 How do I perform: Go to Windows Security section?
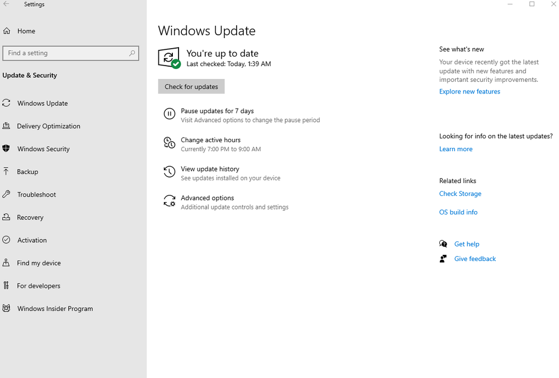tap(44, 149)
